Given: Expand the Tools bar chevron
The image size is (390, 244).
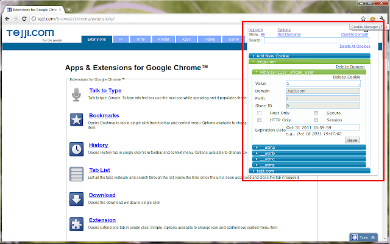Looking at the screenshot, I should tap(373, 238).
